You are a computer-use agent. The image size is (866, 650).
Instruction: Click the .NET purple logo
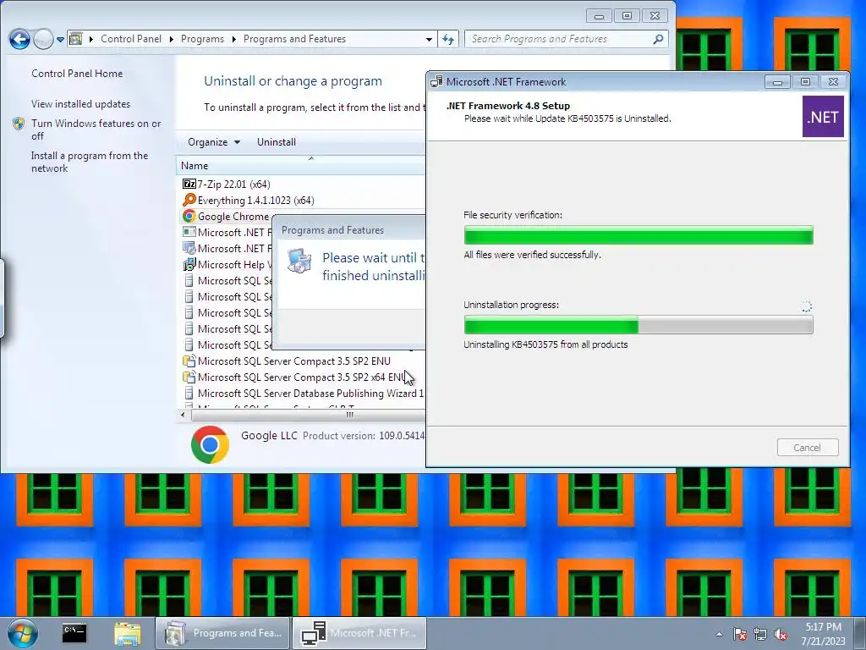[x=823, y=117]
